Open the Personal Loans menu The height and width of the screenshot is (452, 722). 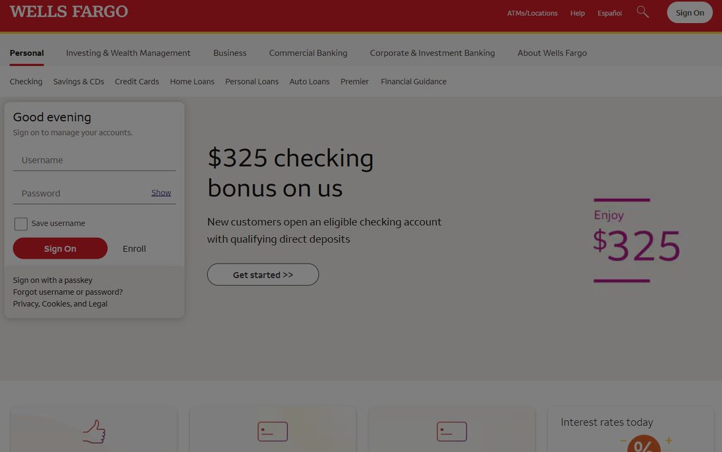click(x=252, y=81)
